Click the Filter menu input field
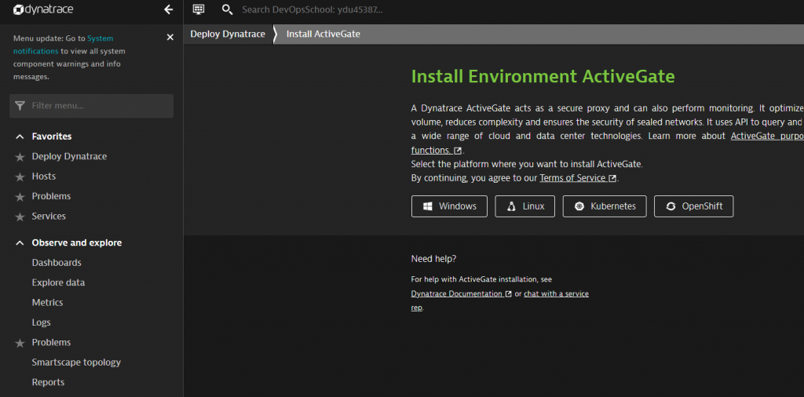804x397 pixels. [92, 106]
